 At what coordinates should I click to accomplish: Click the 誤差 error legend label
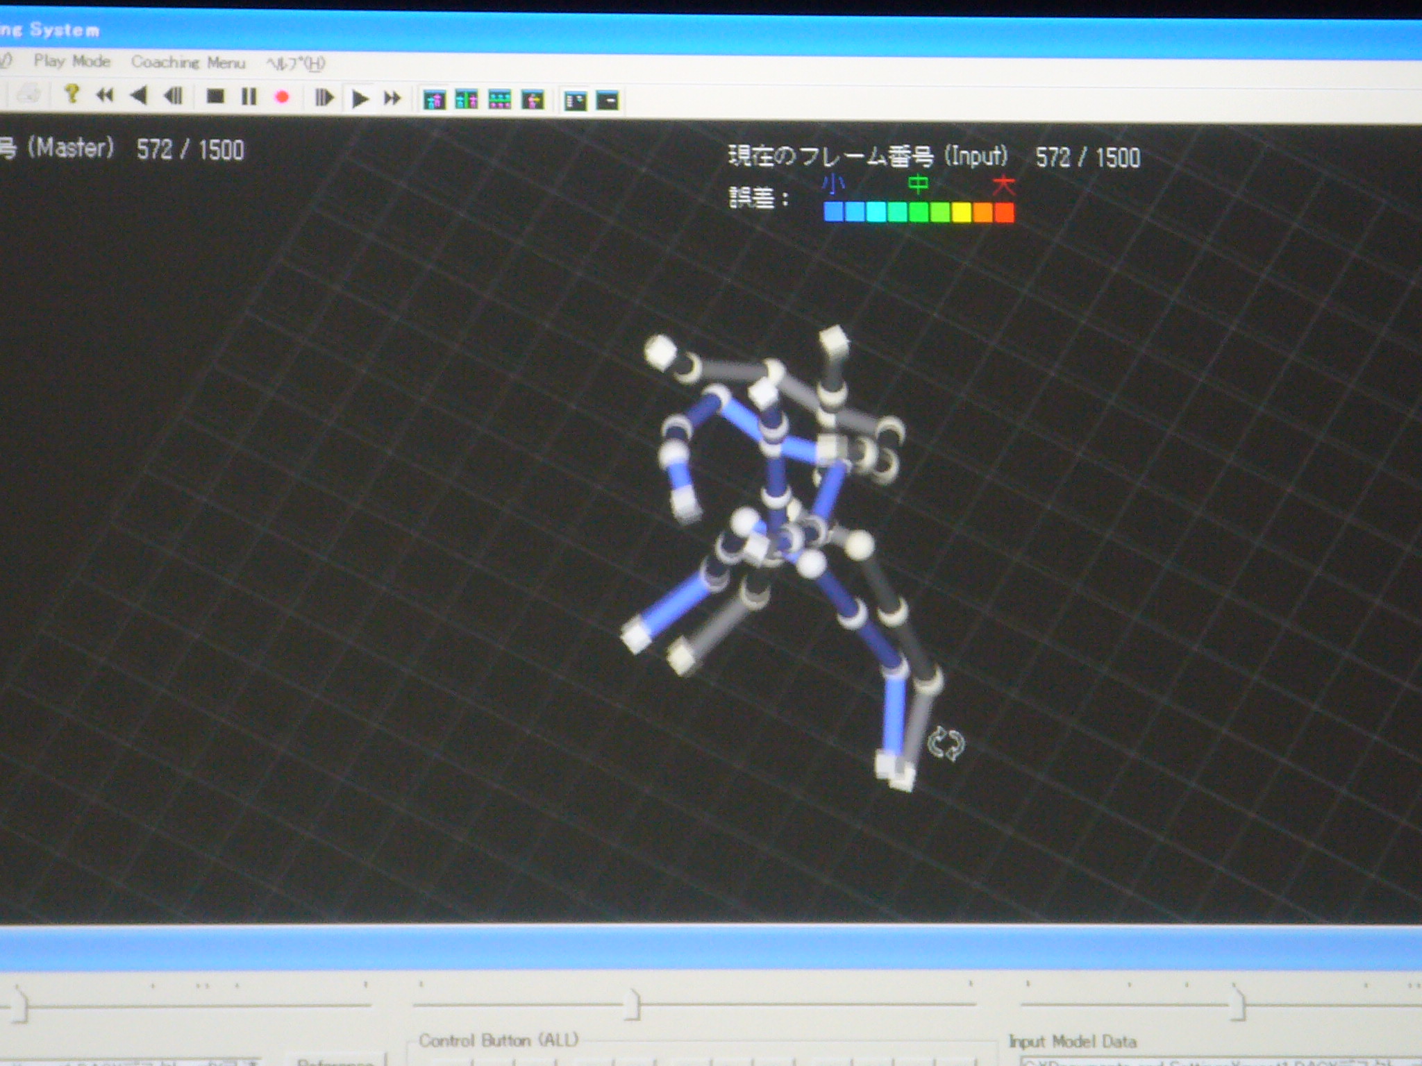759,198
